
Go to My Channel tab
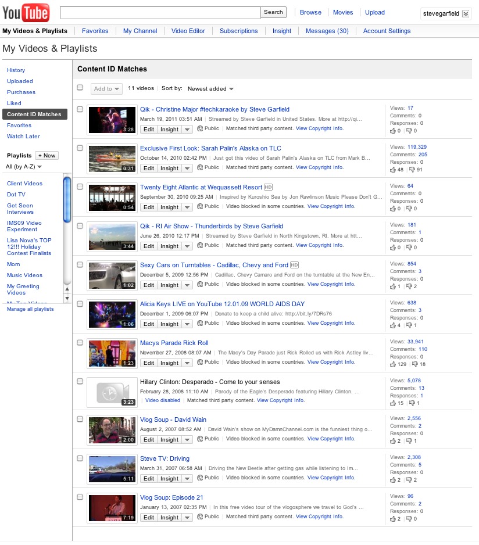(140, 31)
